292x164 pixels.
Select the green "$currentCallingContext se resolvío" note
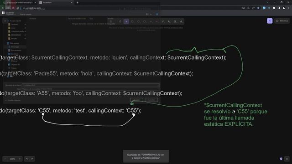tap(235, 114)
